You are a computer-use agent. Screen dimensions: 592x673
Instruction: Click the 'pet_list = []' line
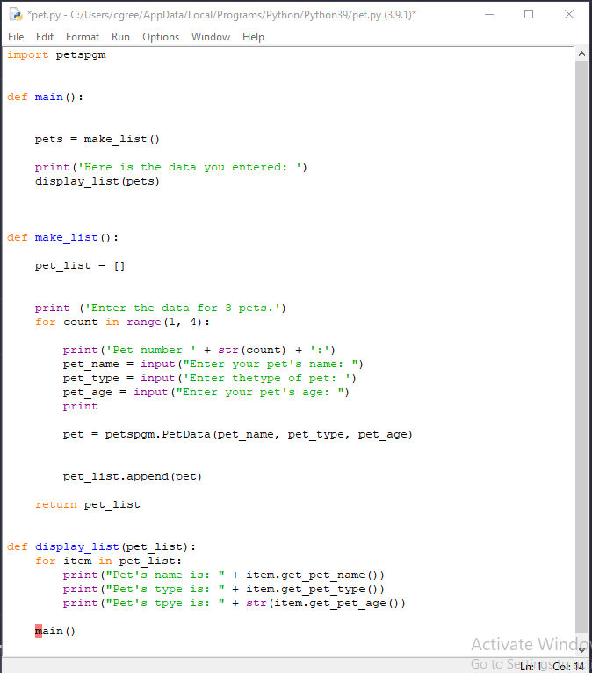[80, 265]
